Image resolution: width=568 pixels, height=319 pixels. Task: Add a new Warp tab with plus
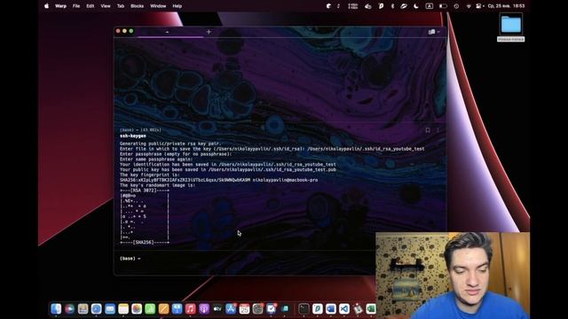coord(209,32)
